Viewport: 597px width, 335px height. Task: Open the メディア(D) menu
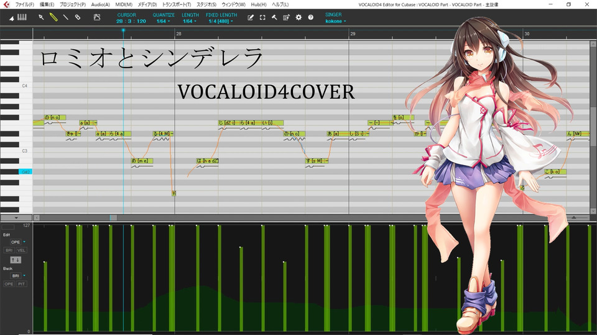147,4
